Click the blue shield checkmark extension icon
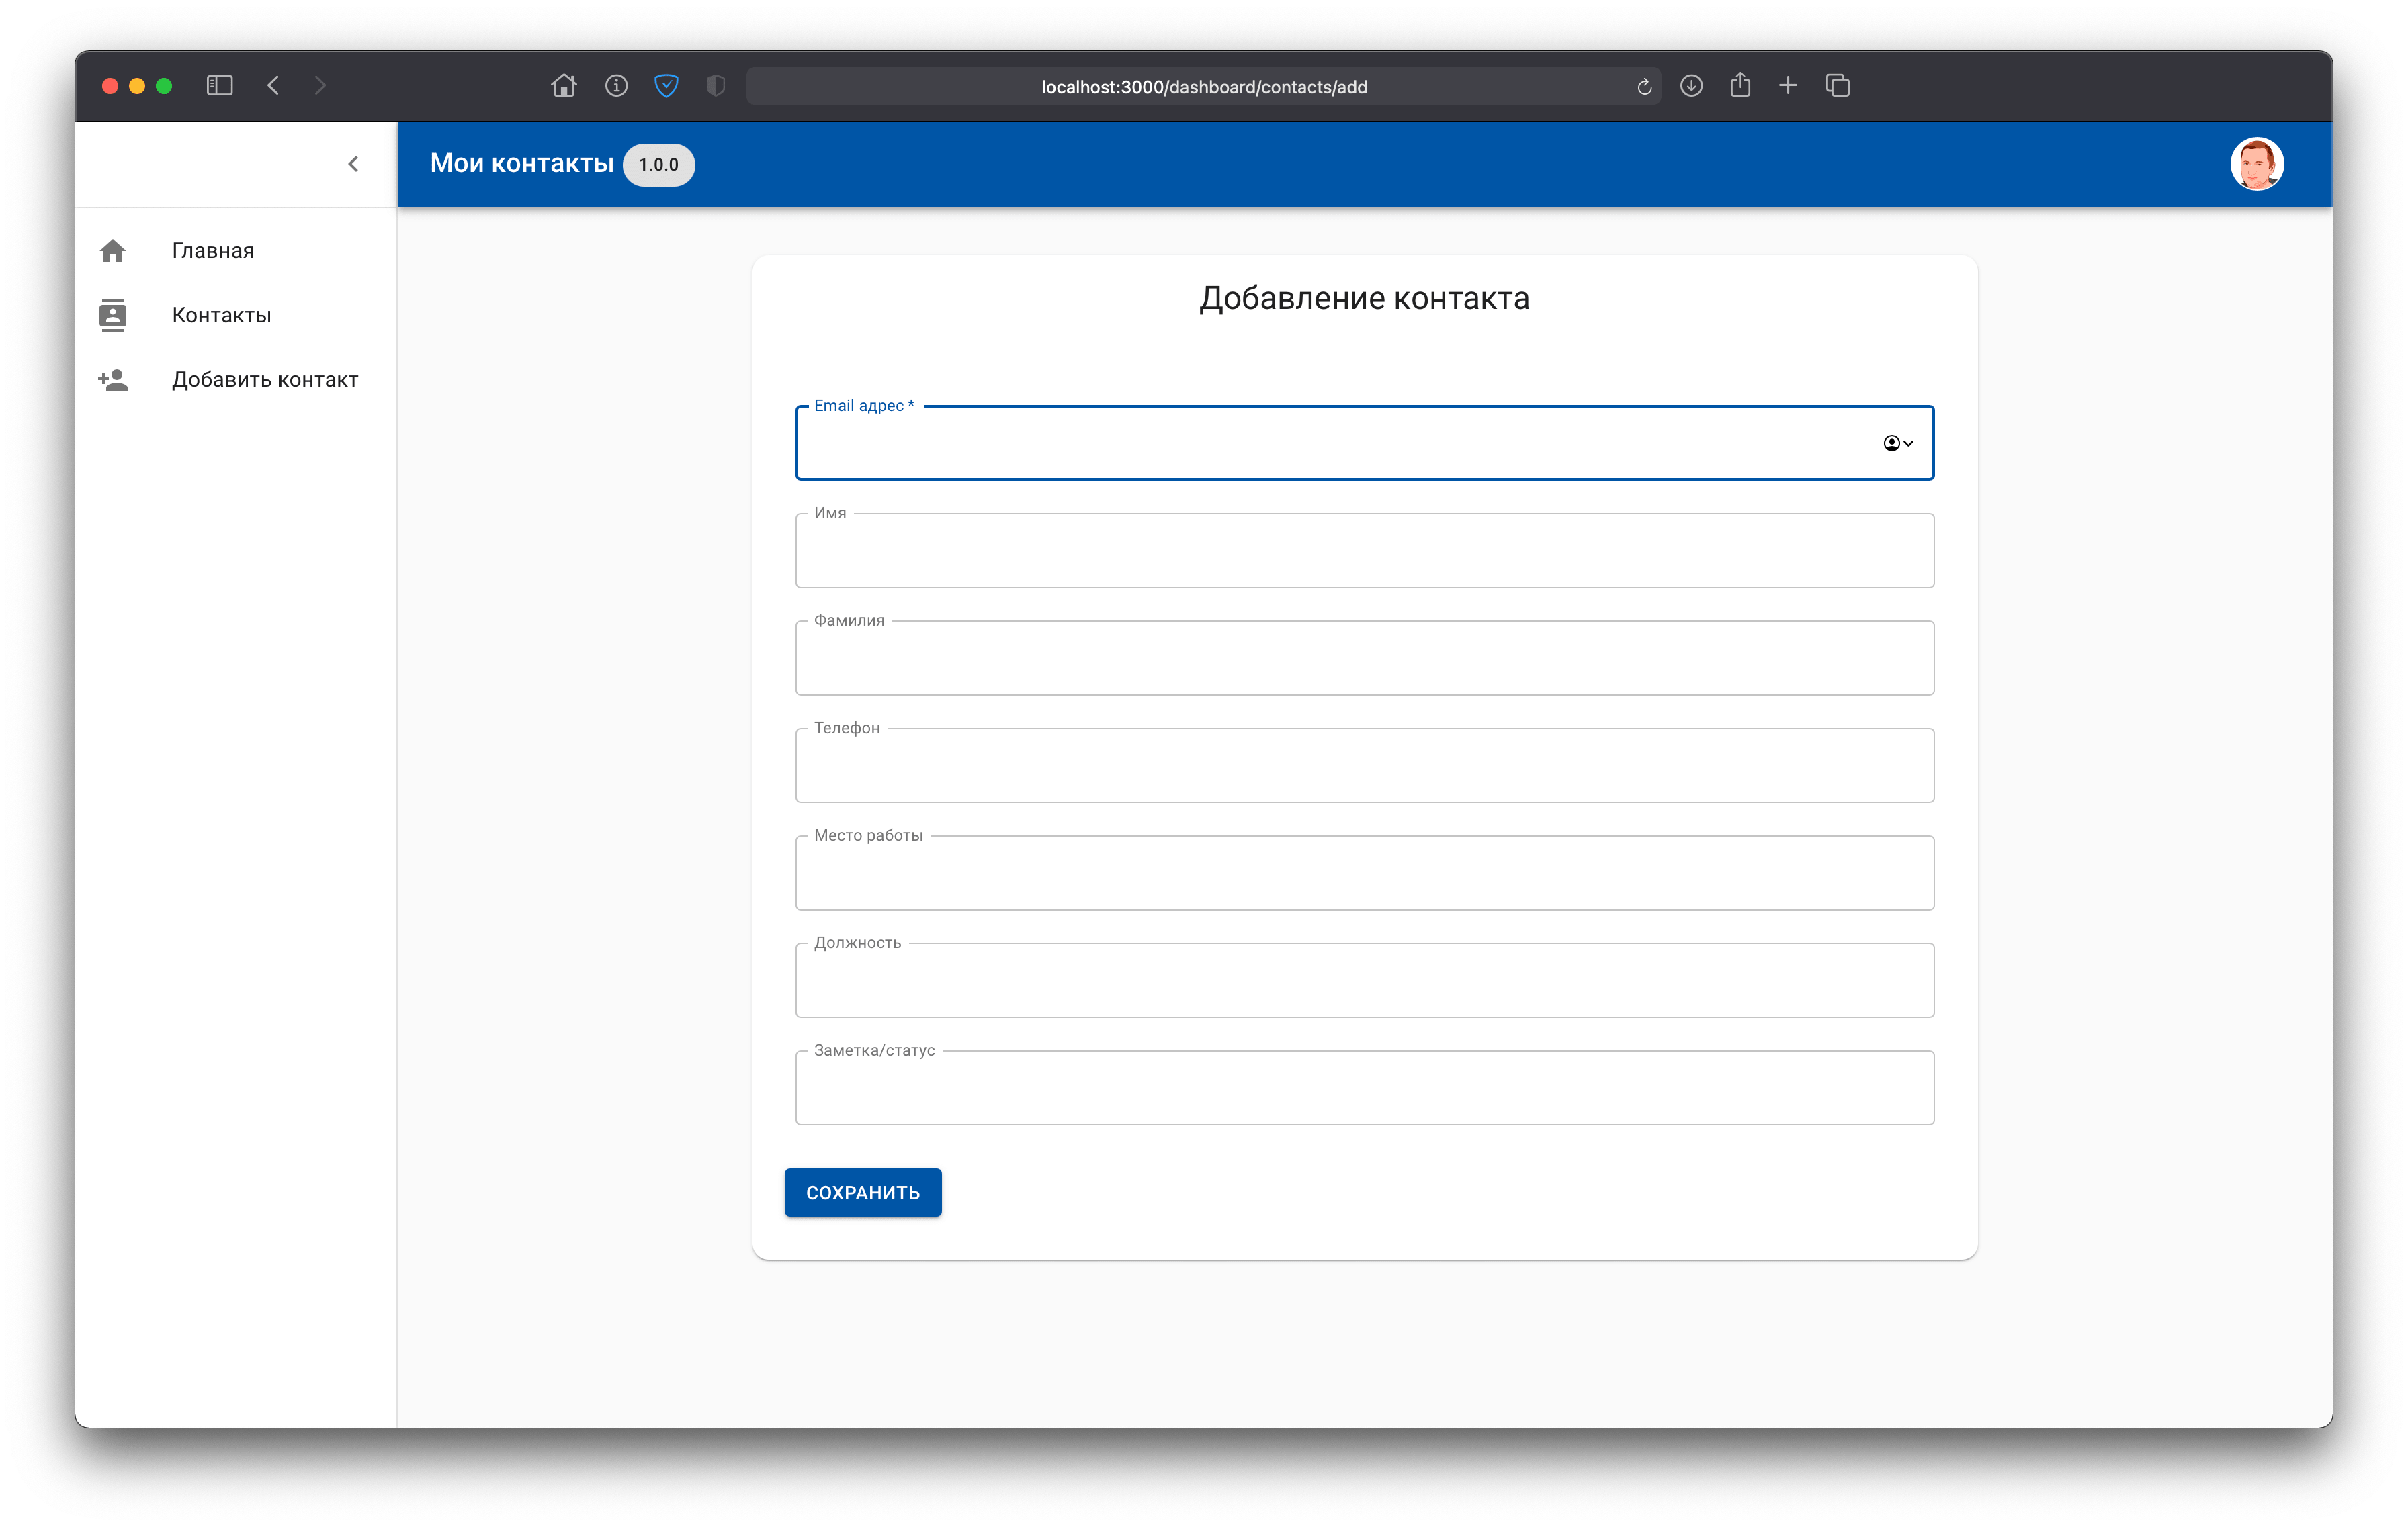The width and height of the screenshot is (2408, 1527). point(666,86)
